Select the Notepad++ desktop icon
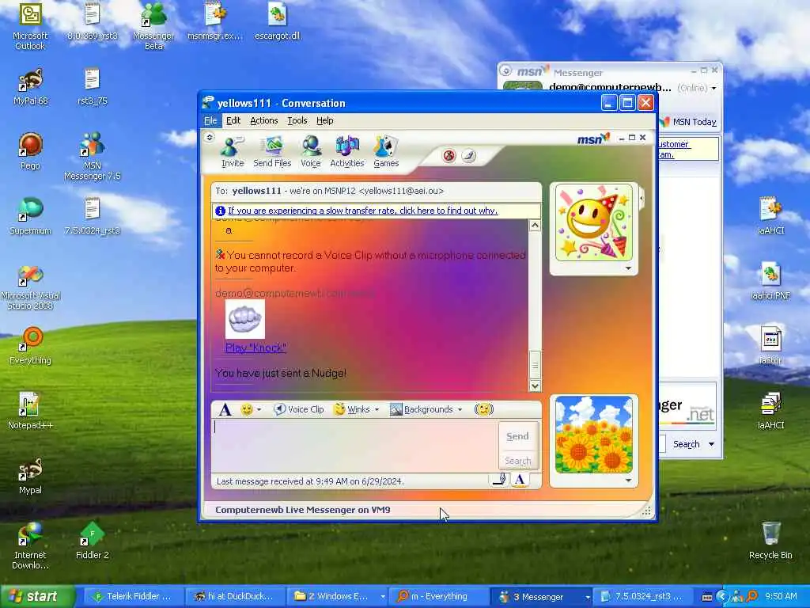 pyautogui.click(x=30, y=411)
